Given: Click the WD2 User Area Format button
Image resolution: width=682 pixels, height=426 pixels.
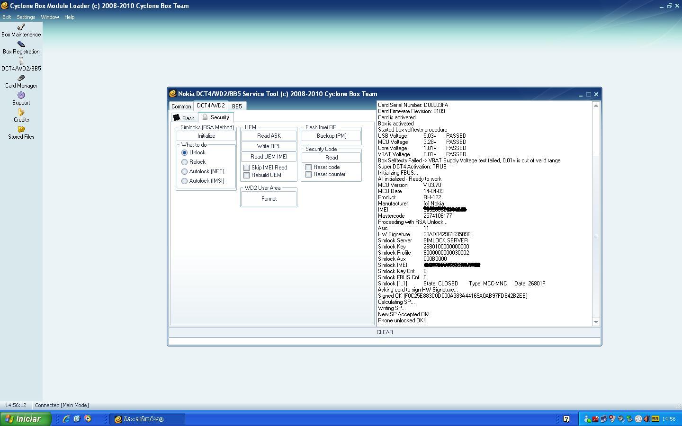Looking at the screenshot, I should pos(269,199).
